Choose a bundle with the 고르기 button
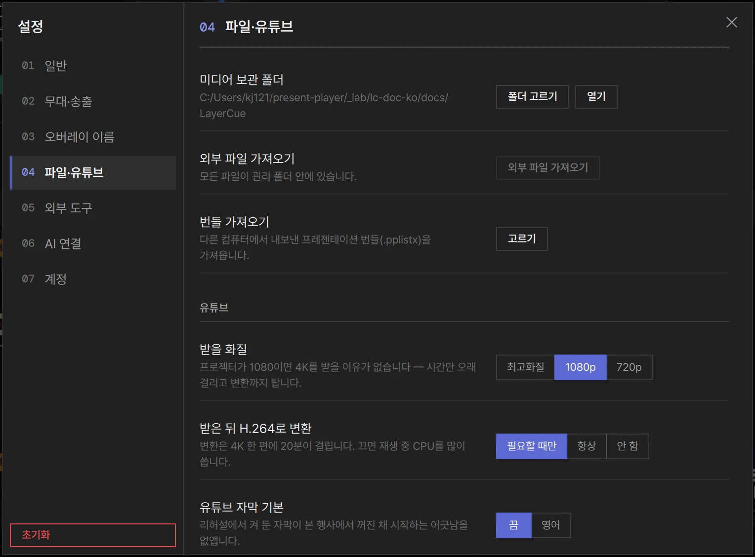This screenshot has height=557, width=755. click(522, 239)
